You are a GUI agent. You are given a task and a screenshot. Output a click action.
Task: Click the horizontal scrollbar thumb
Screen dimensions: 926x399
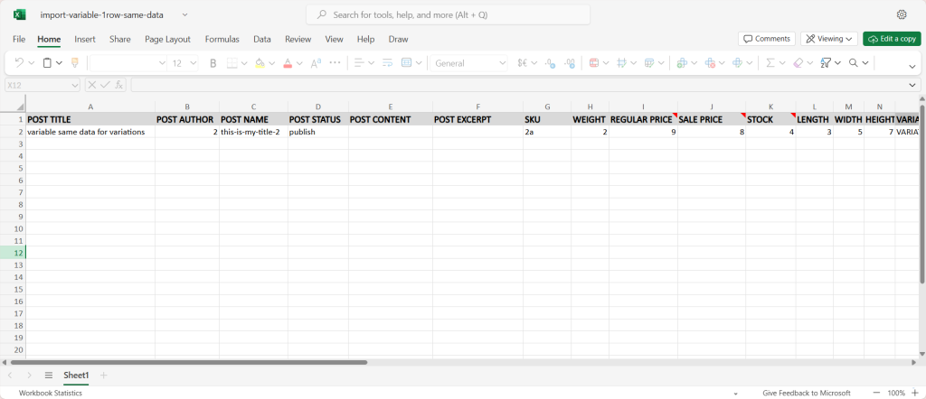189,363
